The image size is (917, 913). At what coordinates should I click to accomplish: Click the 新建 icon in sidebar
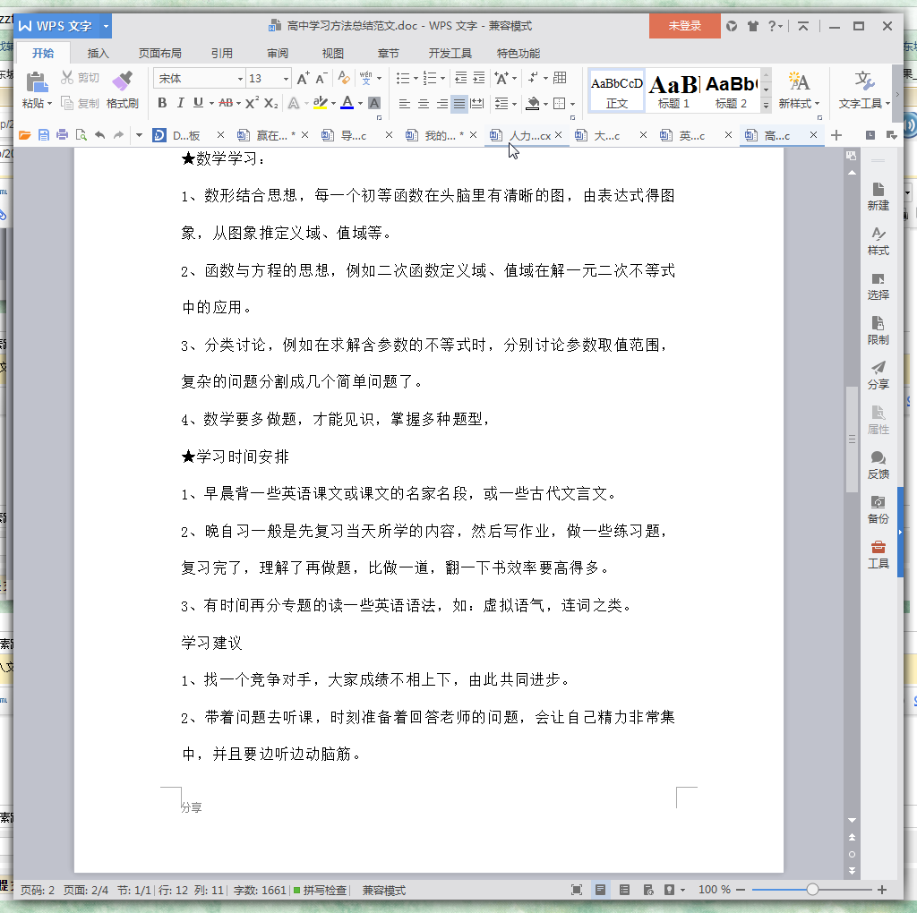pyautogui.click(x=878, y=196)
